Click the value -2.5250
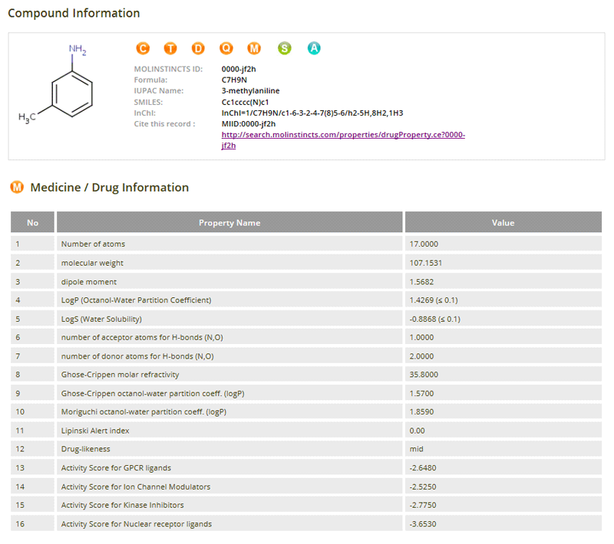The width and height of the screenshot is (614, 544). (423, 487)
